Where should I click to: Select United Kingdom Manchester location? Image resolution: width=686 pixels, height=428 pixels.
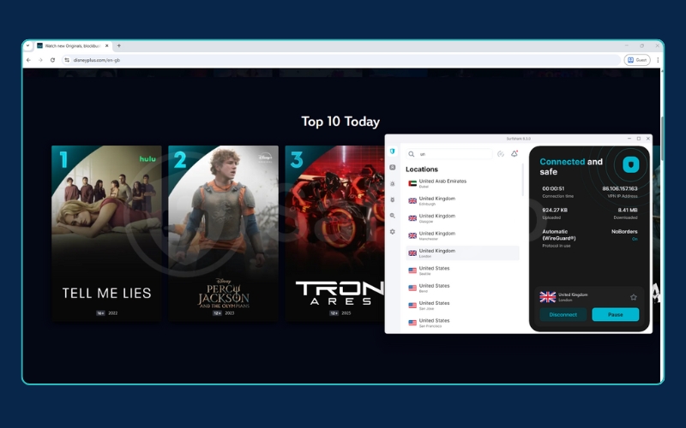click(462, 236)
